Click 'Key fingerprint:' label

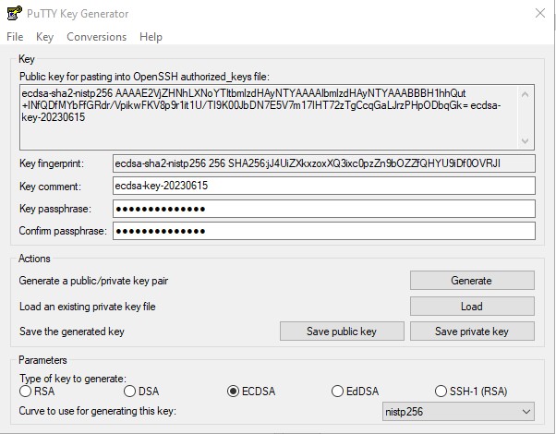tap(52, 163)
